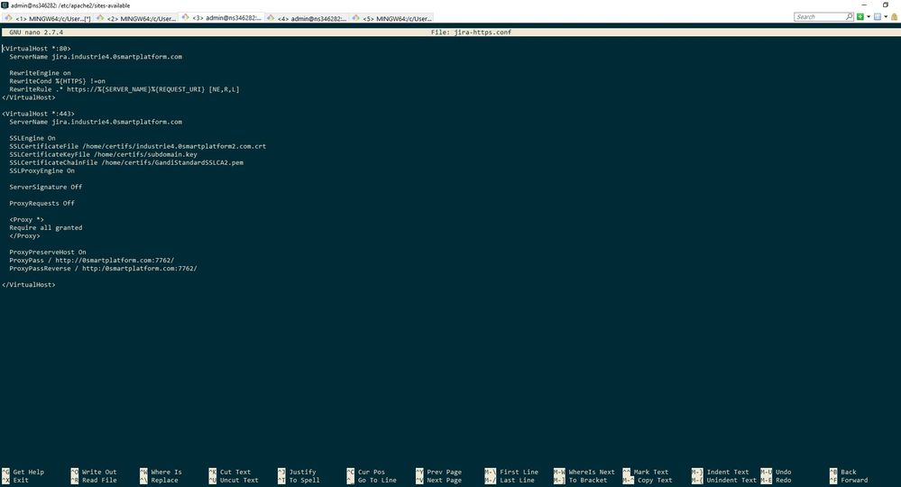901x487 pixels.
Task: Click the ProxyPassReverse line
Action: (103, 268)
